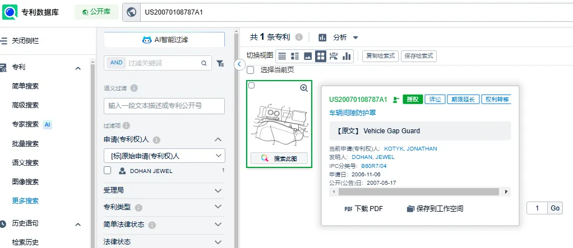Click the semantic filter text input
Screen dimensions: 573x248
[164, 106]
